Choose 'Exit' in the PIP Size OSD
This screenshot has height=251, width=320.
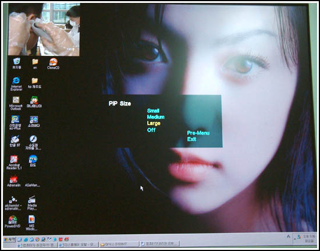click(x=192, y=139)
